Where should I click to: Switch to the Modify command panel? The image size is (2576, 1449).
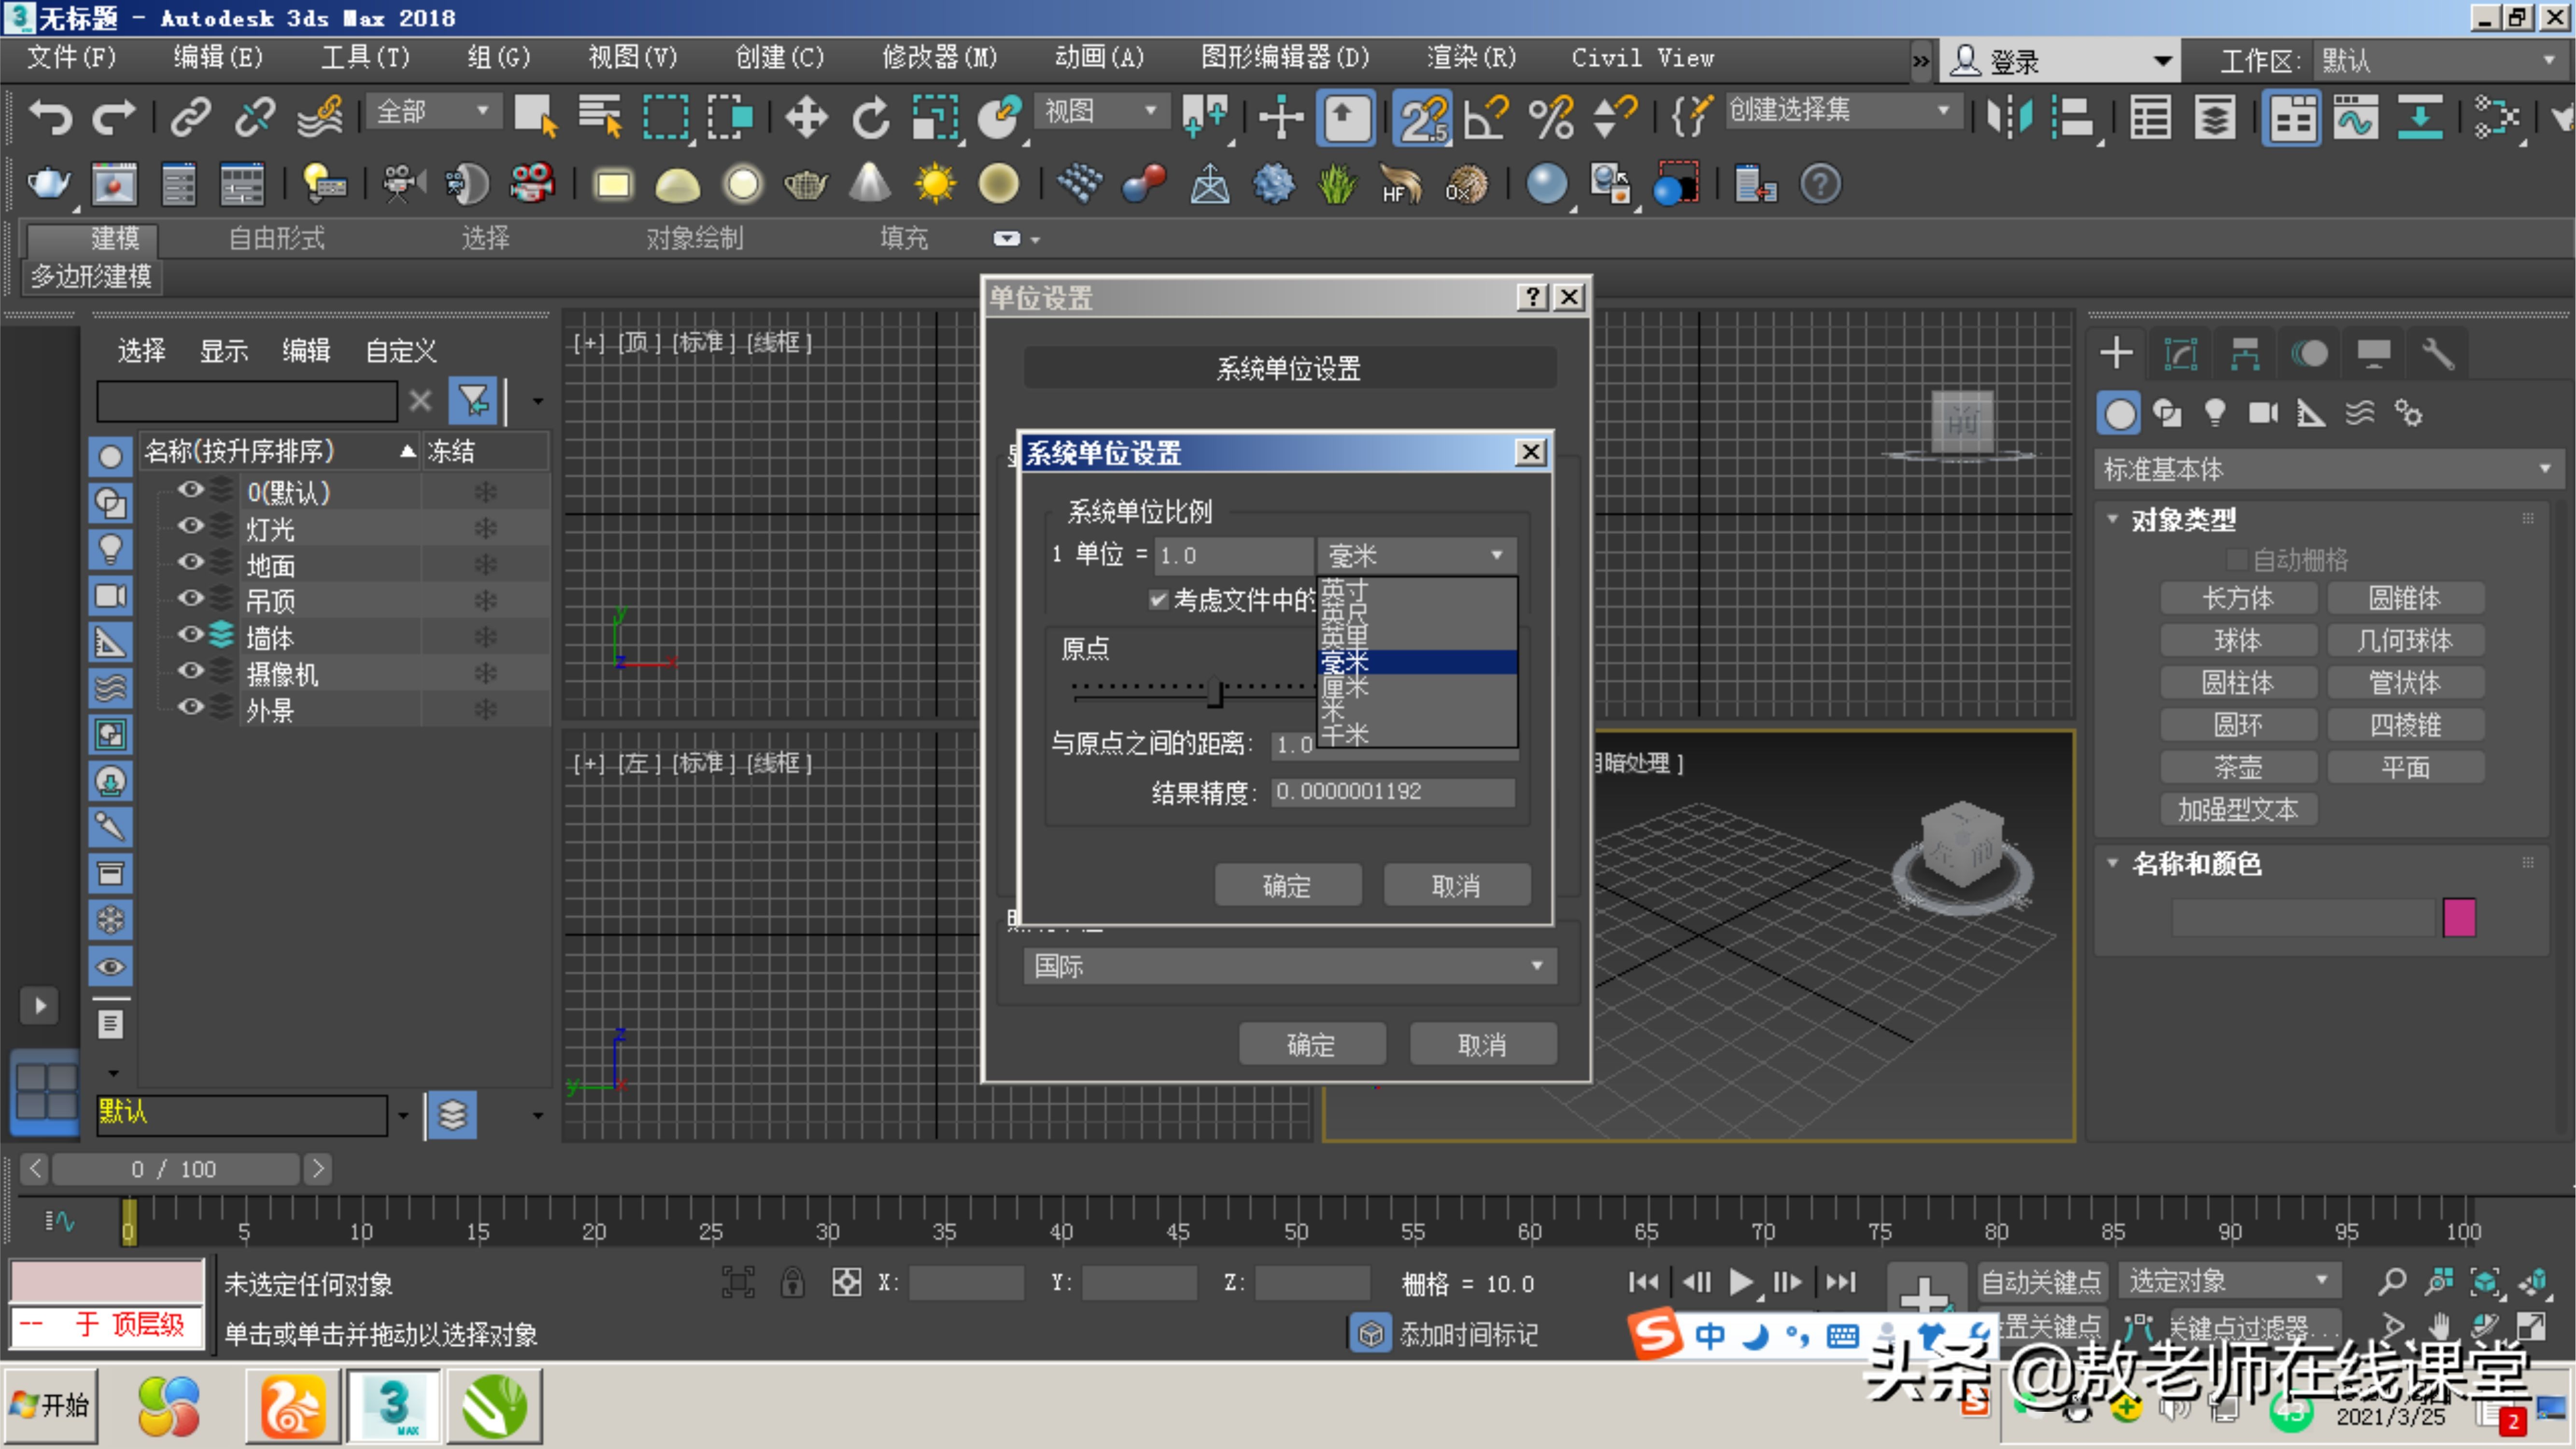tap(2181, 352)
